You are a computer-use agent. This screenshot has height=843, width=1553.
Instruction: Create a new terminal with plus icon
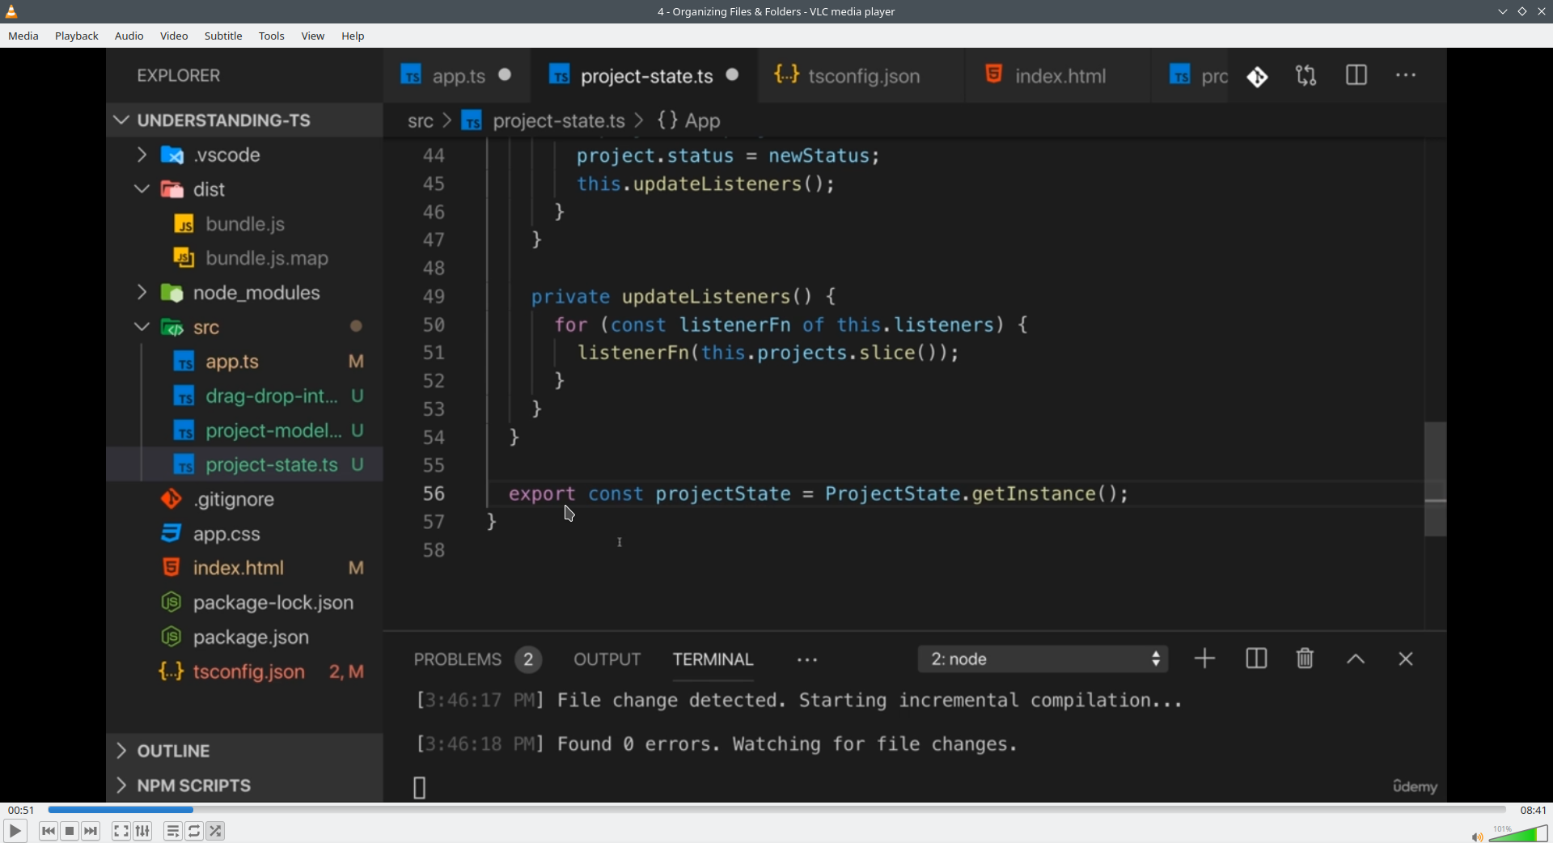(x=1205, y=659)
